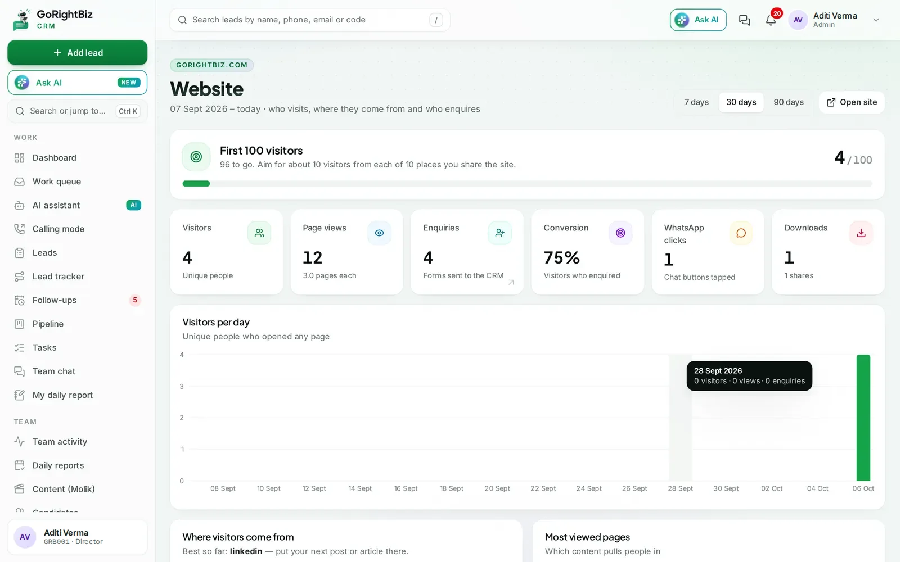Viewport: 900px width, 562px height.
Task: Click the Work queue inbox icon
Action: 19,182
